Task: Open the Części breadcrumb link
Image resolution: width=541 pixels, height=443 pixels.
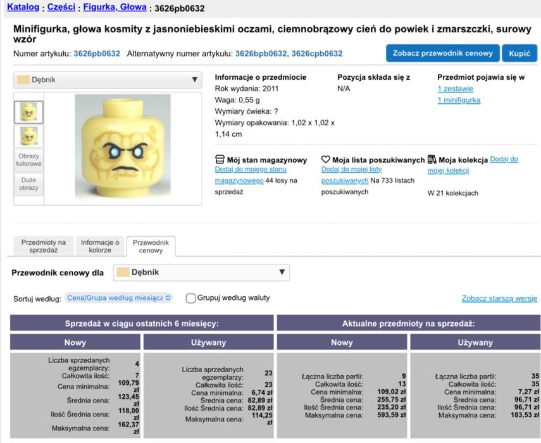Action: click(61, 7)
